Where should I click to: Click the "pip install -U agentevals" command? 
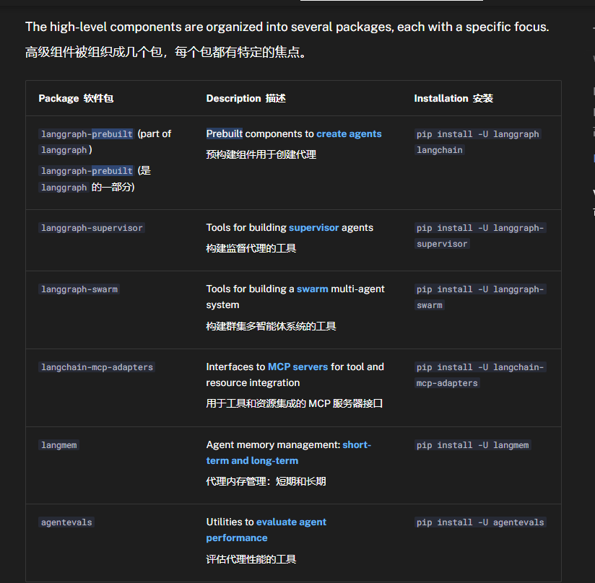pyautogui.click(x=480, y=522)
